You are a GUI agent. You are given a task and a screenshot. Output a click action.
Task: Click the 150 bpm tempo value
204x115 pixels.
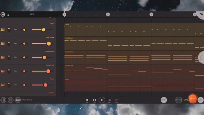coord(109,100)
